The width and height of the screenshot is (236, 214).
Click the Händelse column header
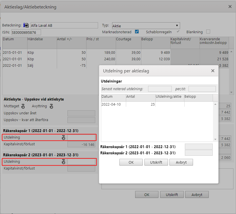click(42, 43)
